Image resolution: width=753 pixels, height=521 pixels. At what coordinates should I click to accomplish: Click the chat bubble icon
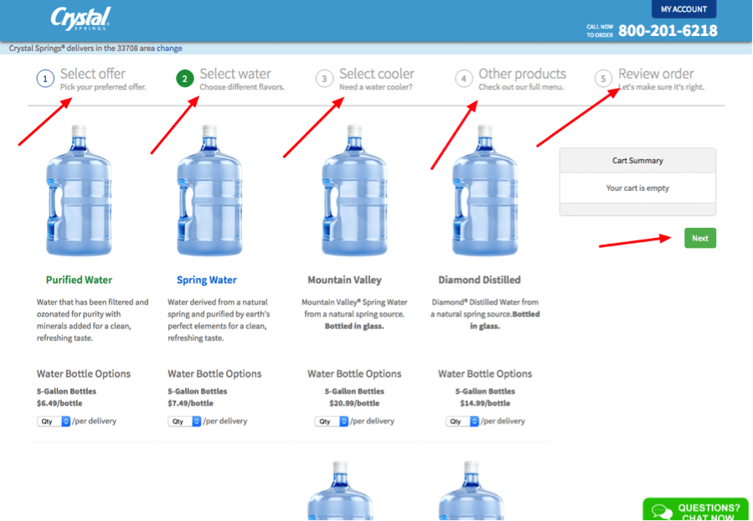[x=662, y=512]
